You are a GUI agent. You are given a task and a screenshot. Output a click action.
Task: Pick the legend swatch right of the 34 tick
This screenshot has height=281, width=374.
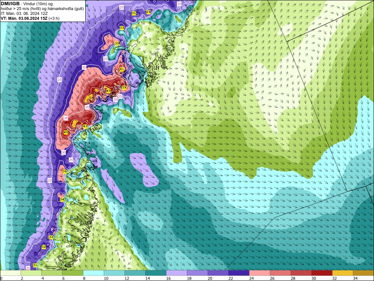(x=363, y=273)
